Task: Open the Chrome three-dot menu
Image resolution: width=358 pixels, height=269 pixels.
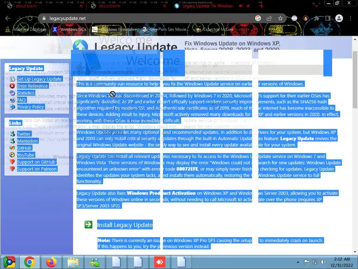Action: [350, 18]
